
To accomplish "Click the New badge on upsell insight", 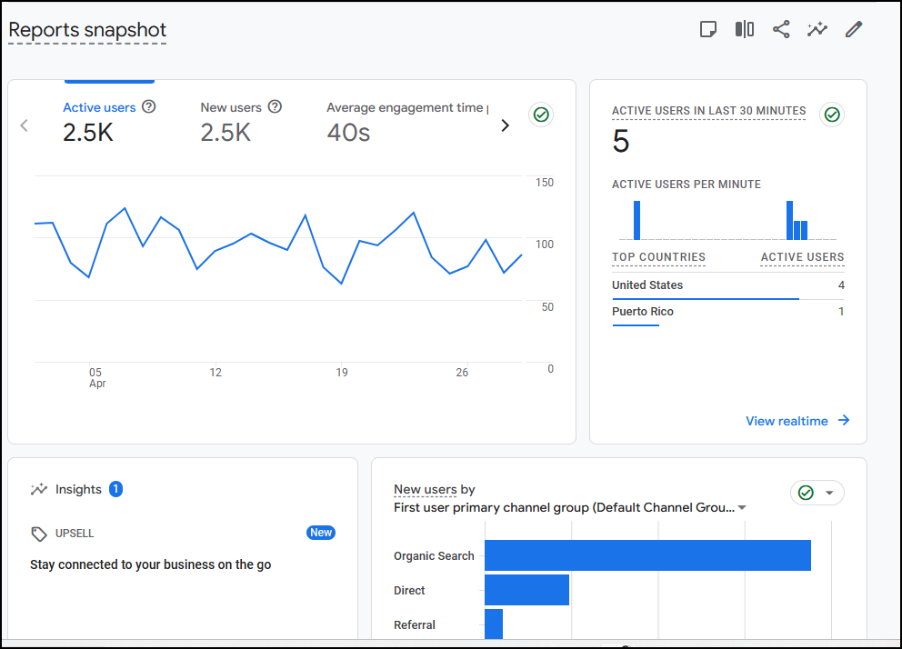I will 320,533.
